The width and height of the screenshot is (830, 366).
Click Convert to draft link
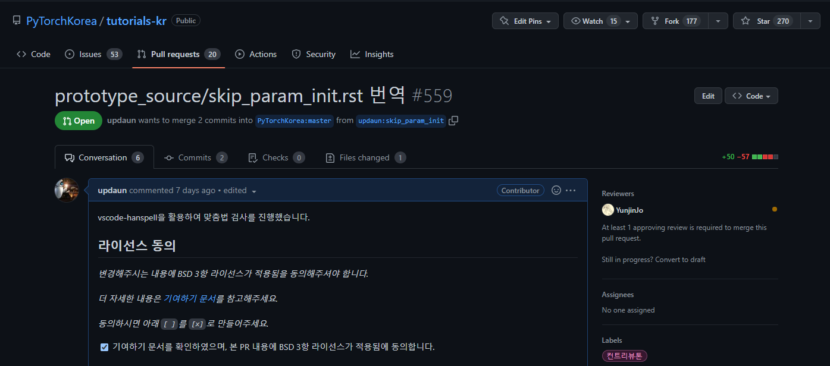click(681, 260)
